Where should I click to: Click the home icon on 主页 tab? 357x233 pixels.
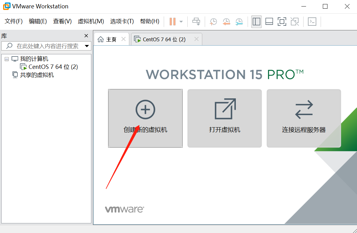click(x=100, y=39)
